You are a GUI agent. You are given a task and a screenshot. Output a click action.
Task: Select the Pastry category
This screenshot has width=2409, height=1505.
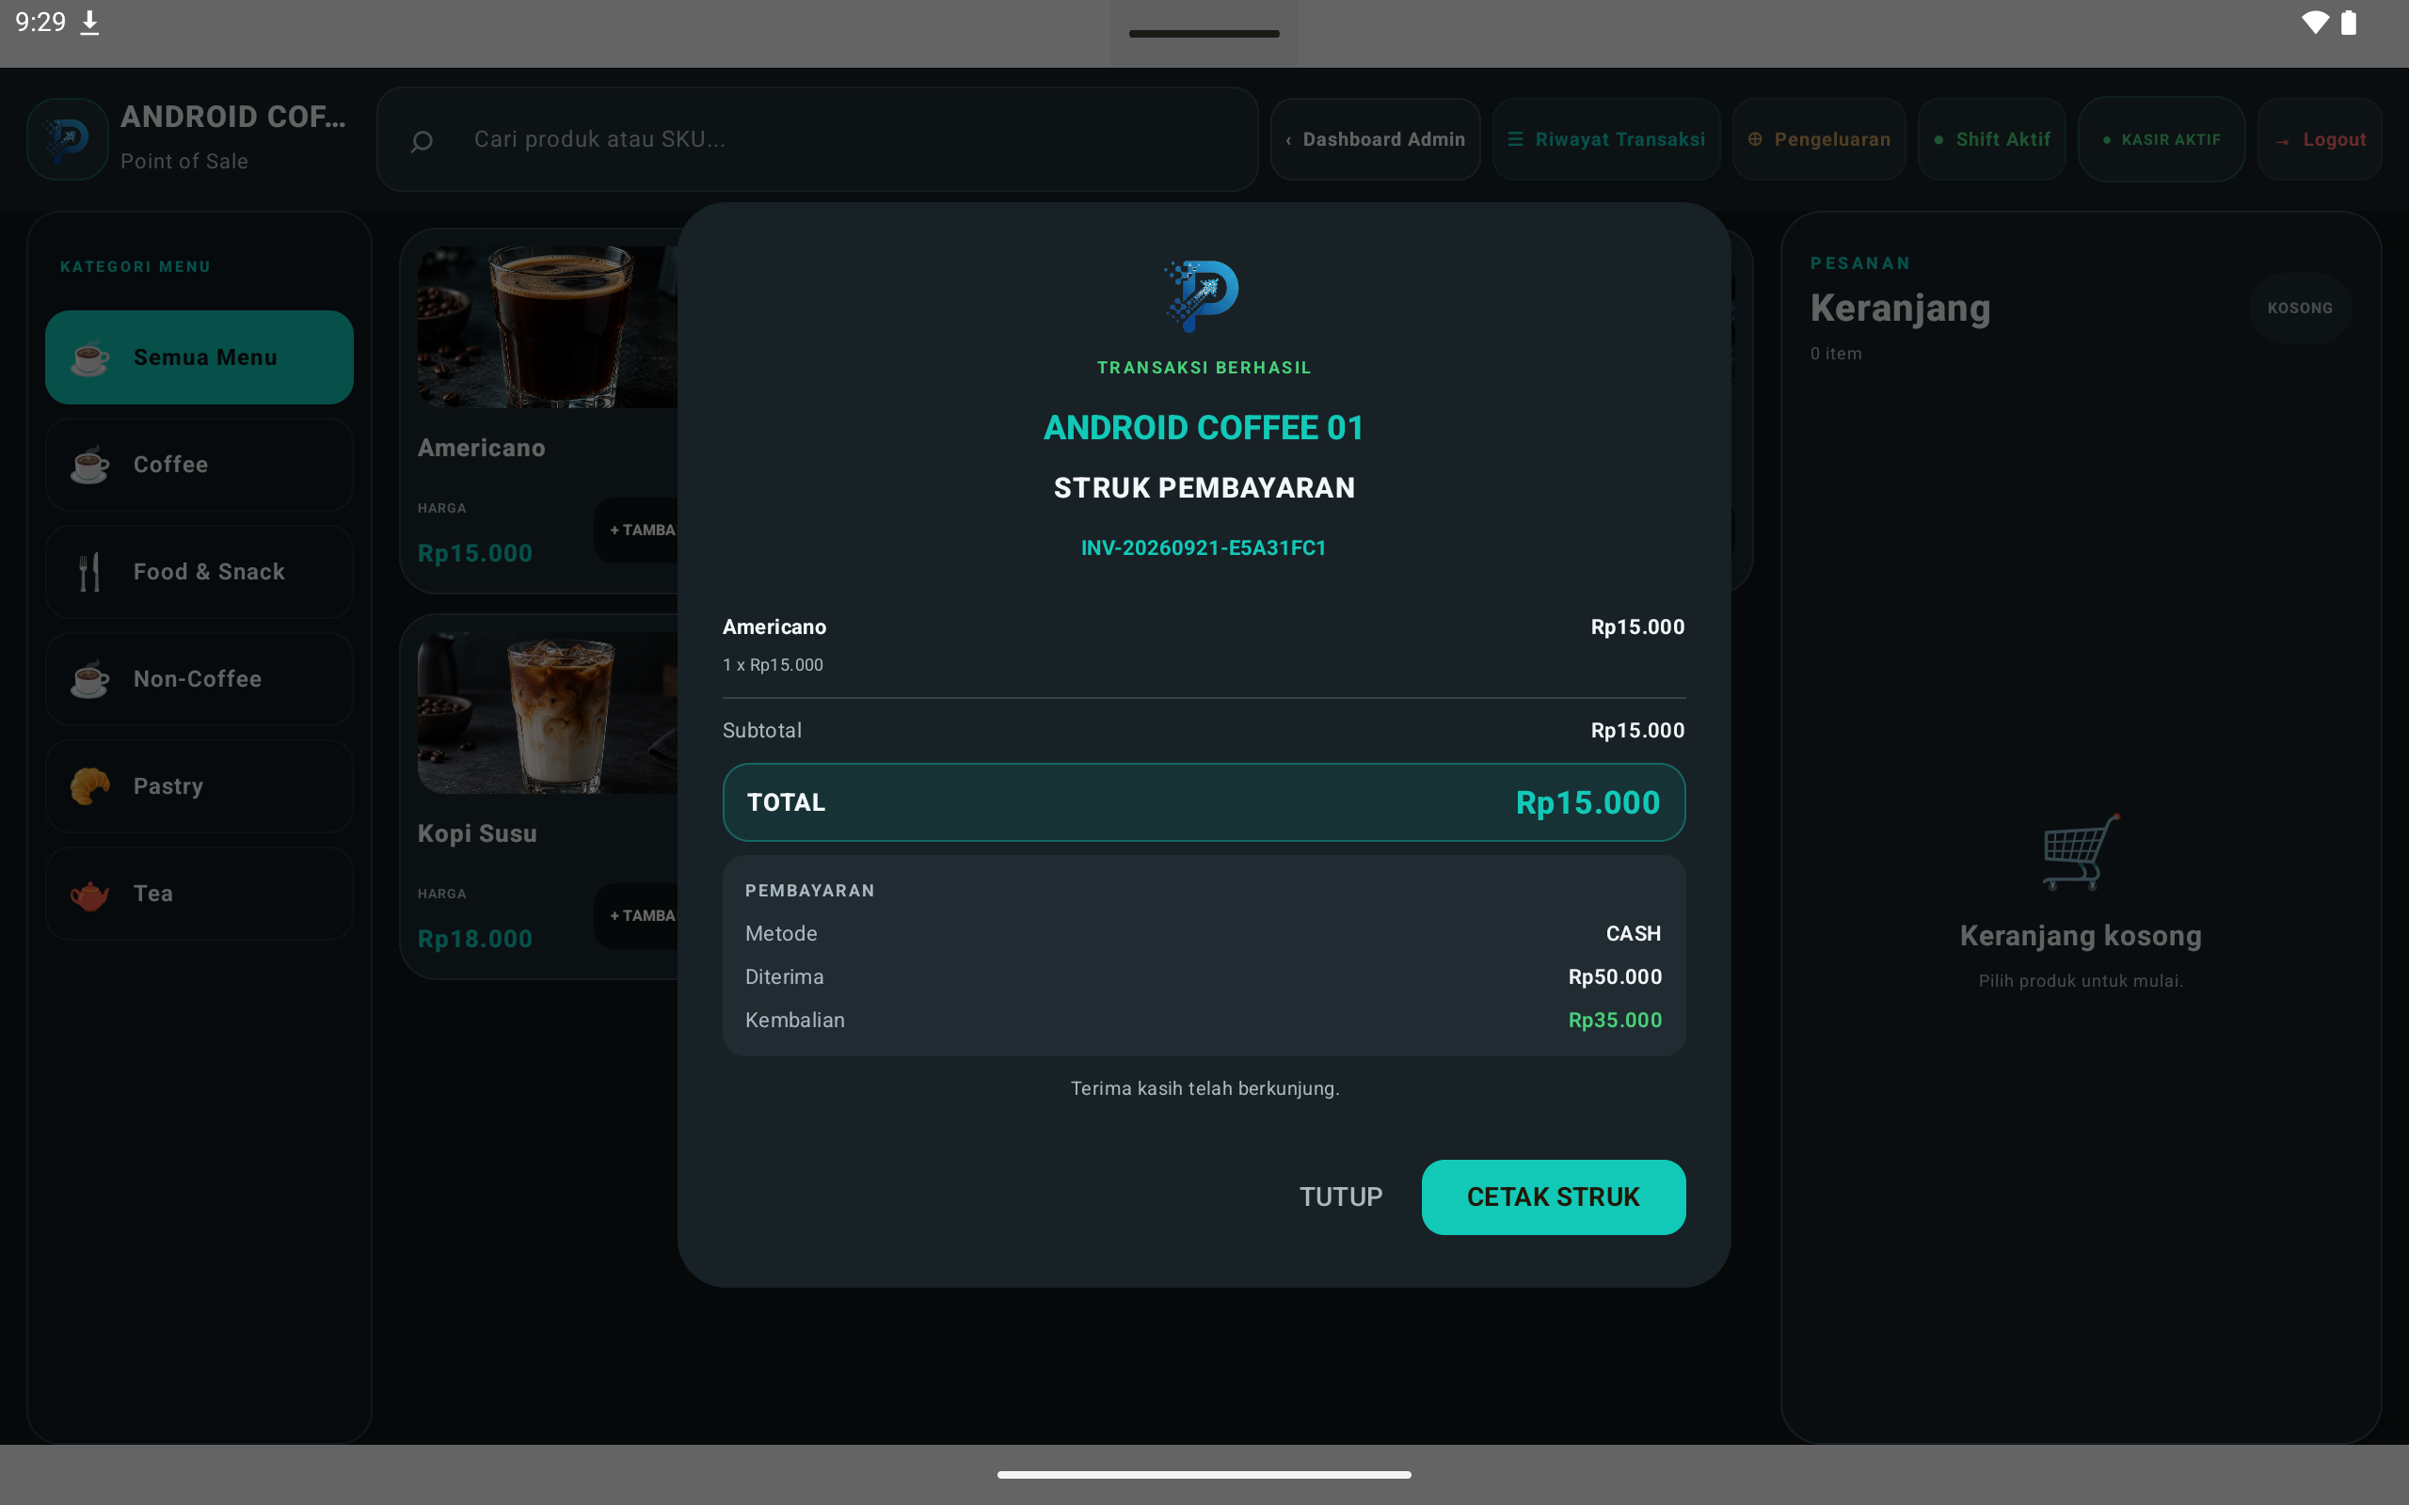click(199, 786)
